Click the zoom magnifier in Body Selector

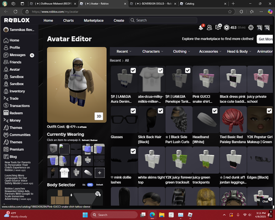tap(98, 194)
